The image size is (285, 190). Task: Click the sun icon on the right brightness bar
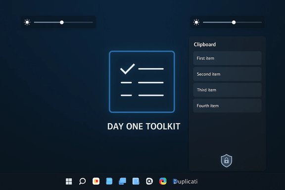[196, 22]
